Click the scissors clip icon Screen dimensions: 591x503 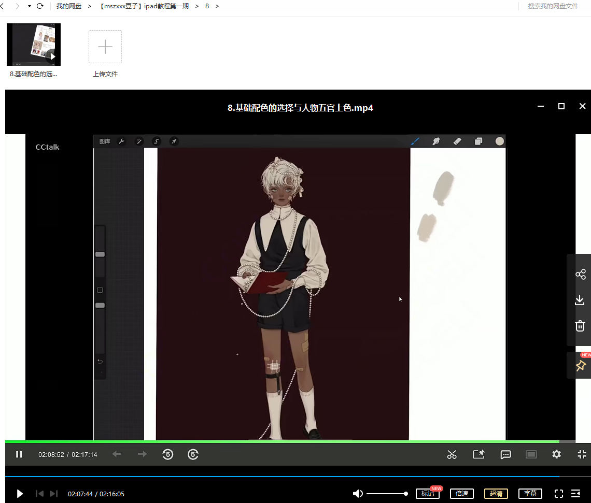point(452,454)
